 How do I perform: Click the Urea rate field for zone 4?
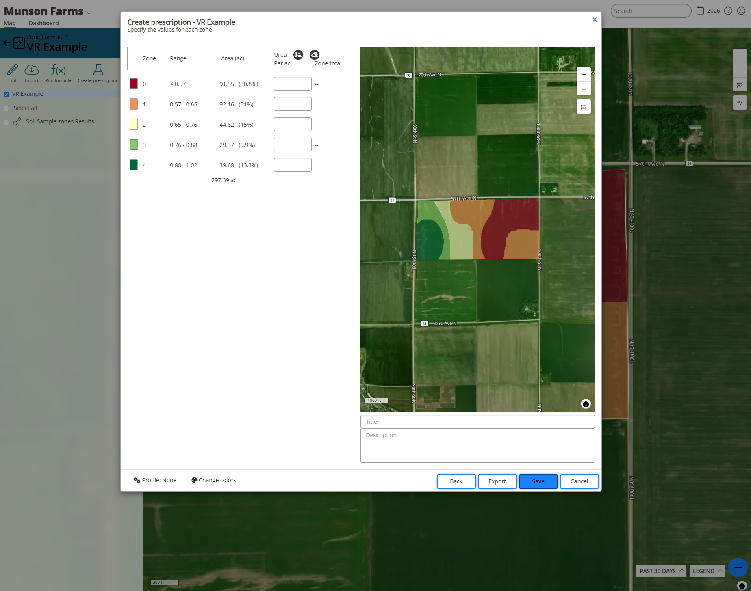pos(293,165)
